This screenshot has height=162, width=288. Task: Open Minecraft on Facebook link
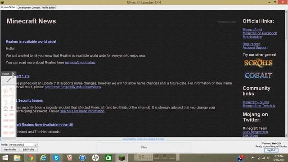point(260,33)
